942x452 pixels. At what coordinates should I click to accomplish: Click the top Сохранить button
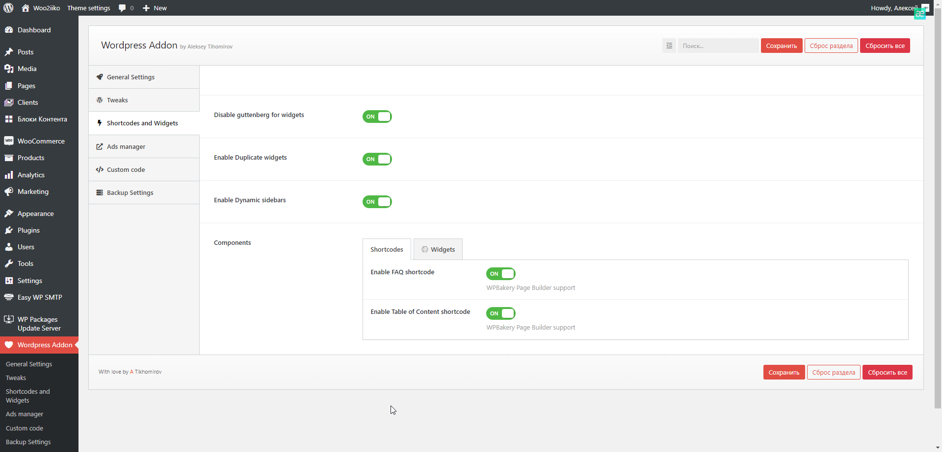pyautogui.click(x=782, y=46)
